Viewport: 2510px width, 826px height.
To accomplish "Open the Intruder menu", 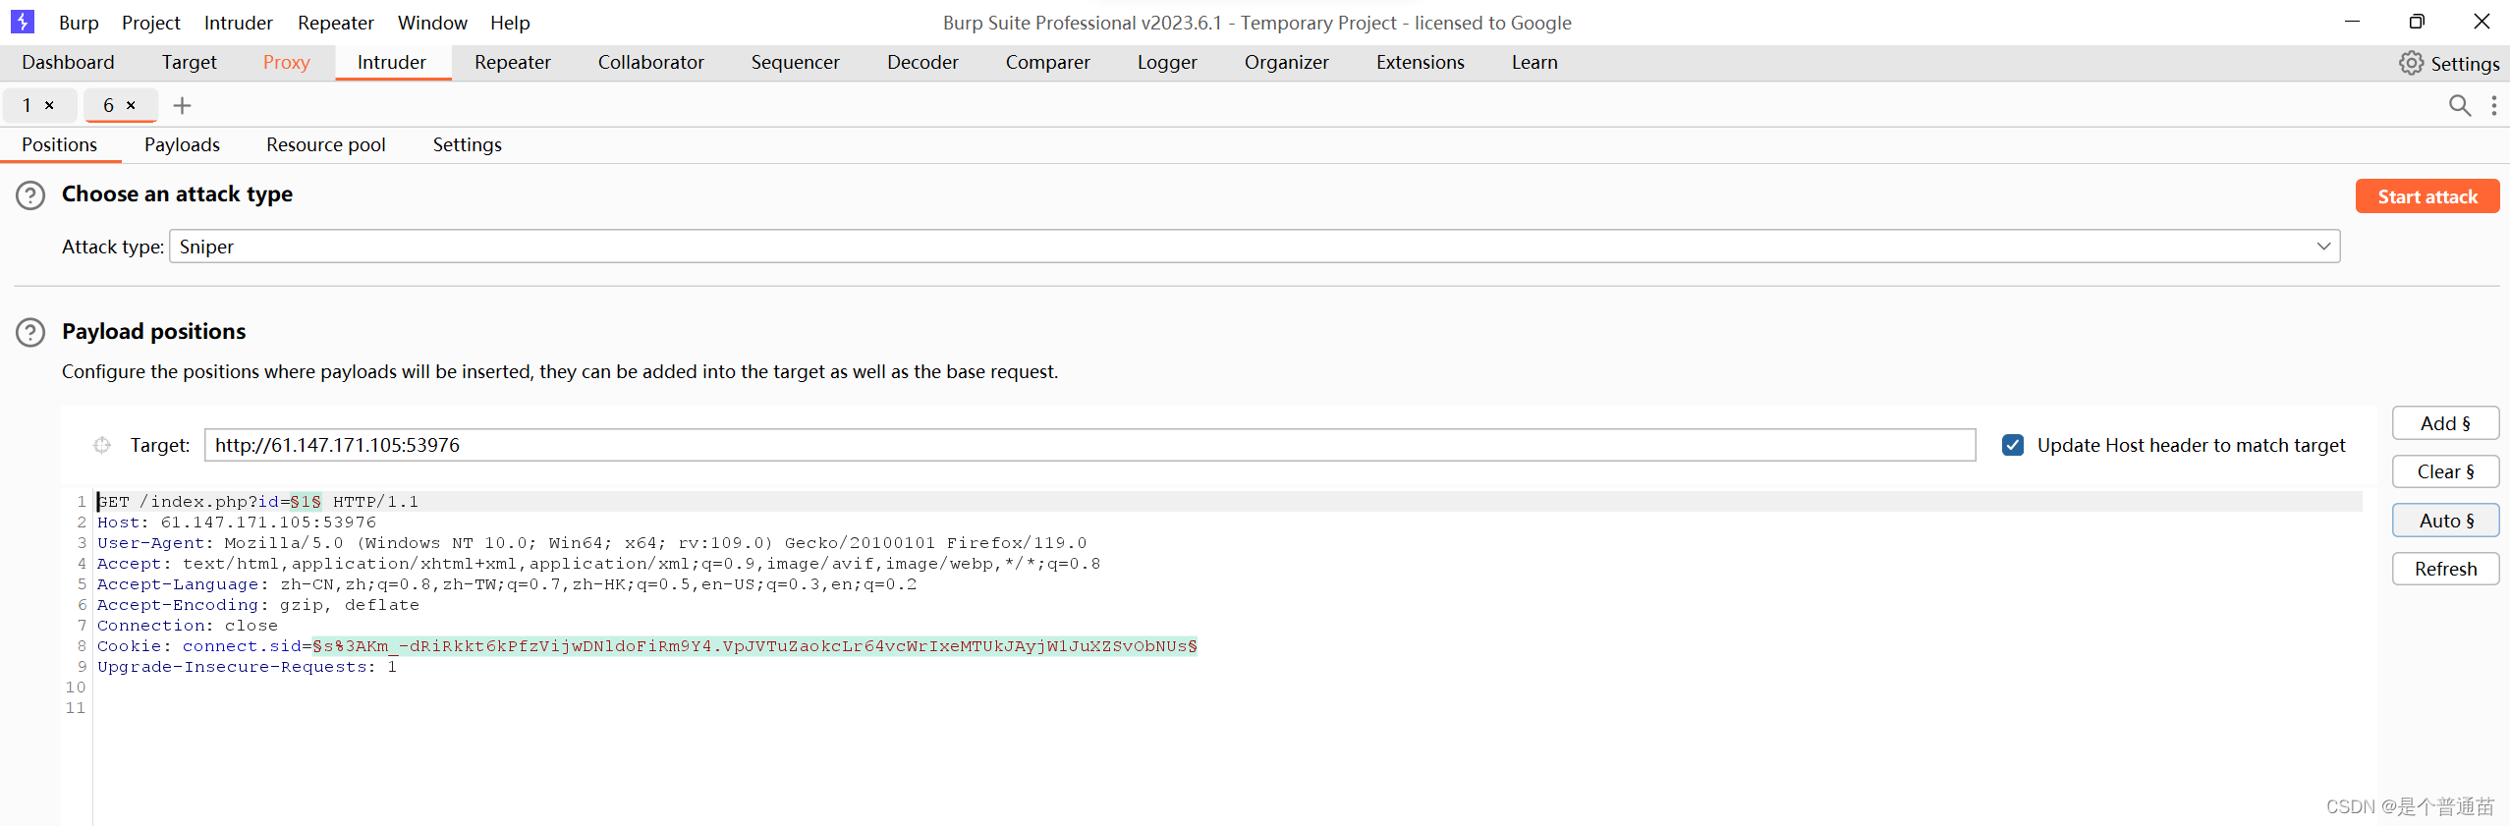I will click(238, 23).
